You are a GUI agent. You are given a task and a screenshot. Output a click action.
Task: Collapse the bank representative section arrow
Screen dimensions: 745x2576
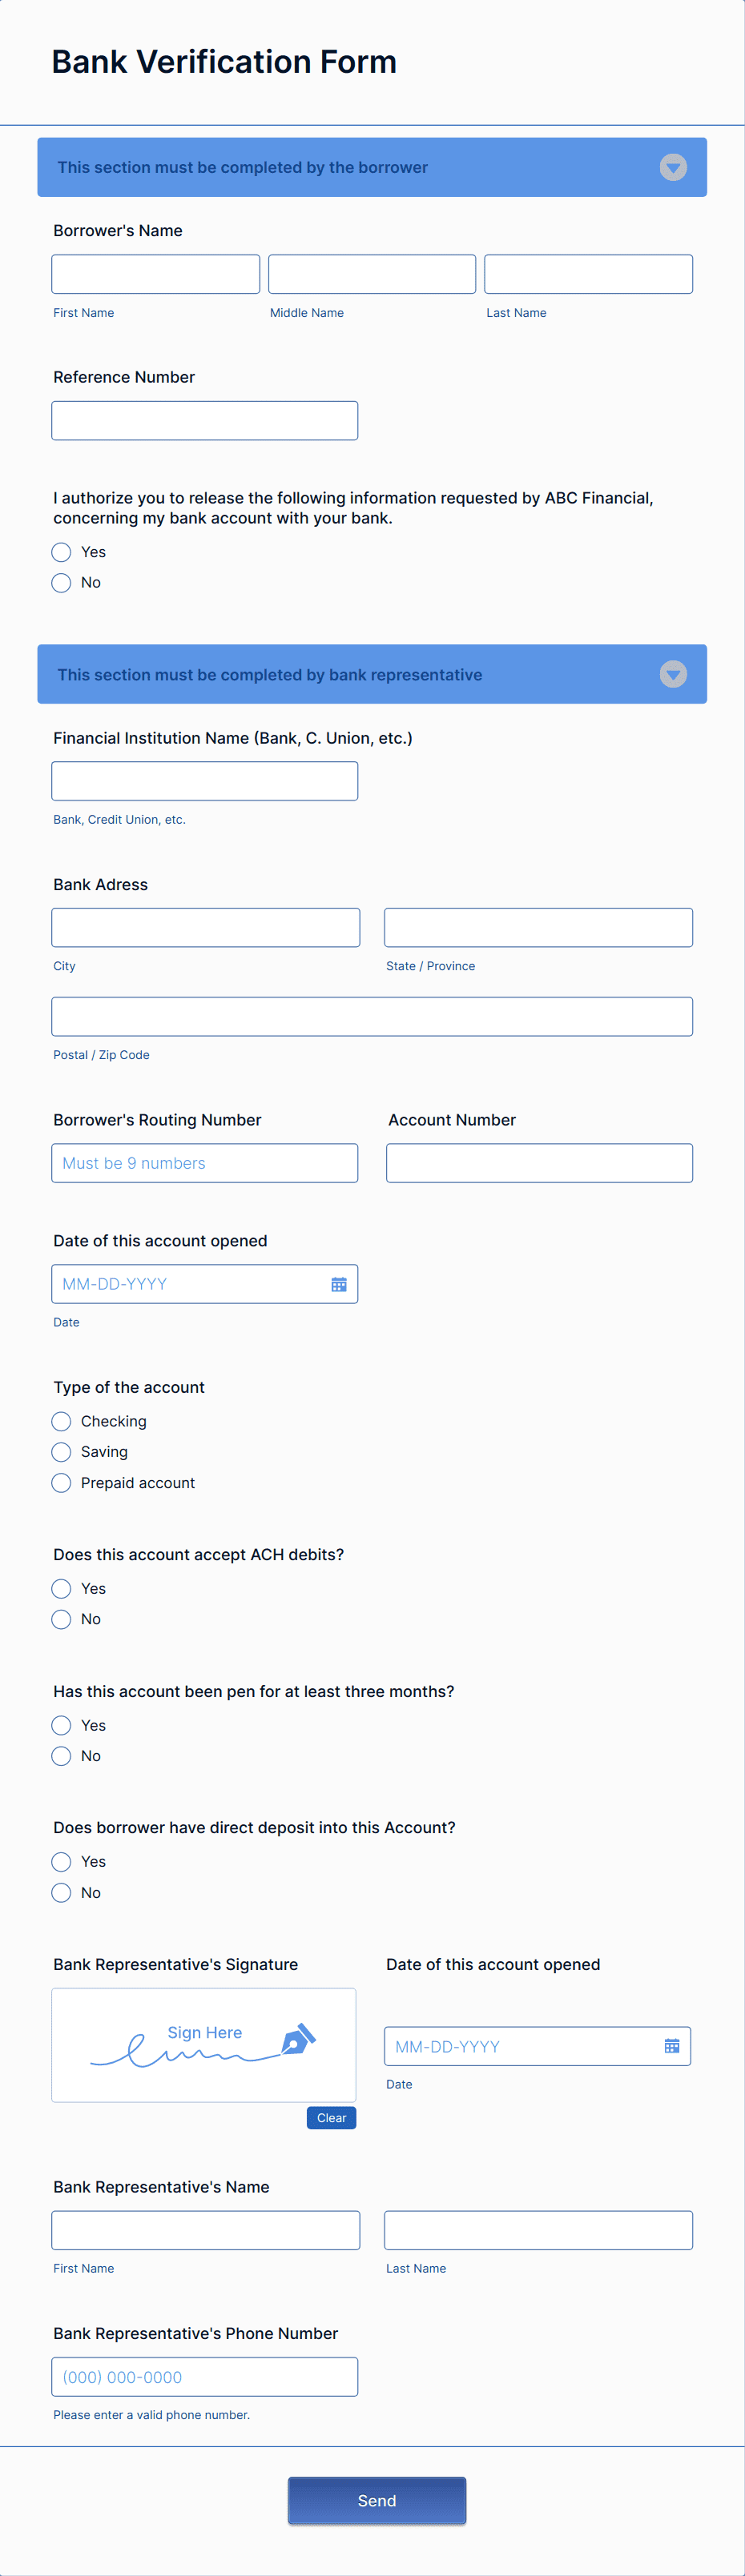pos(673,674)
